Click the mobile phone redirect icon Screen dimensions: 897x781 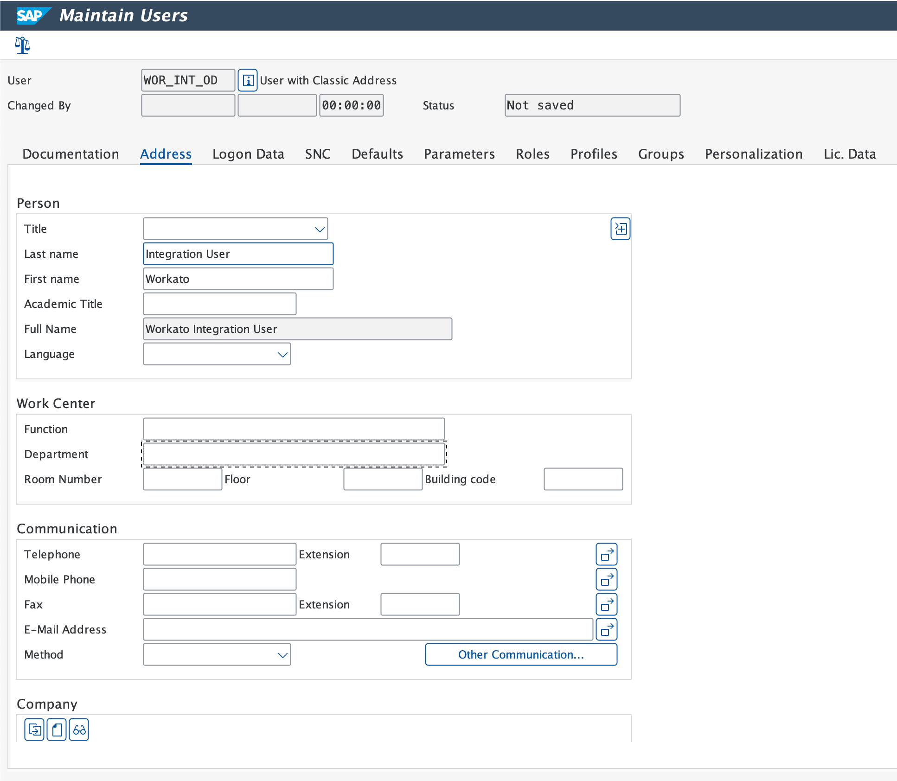(x=606, y=580)
